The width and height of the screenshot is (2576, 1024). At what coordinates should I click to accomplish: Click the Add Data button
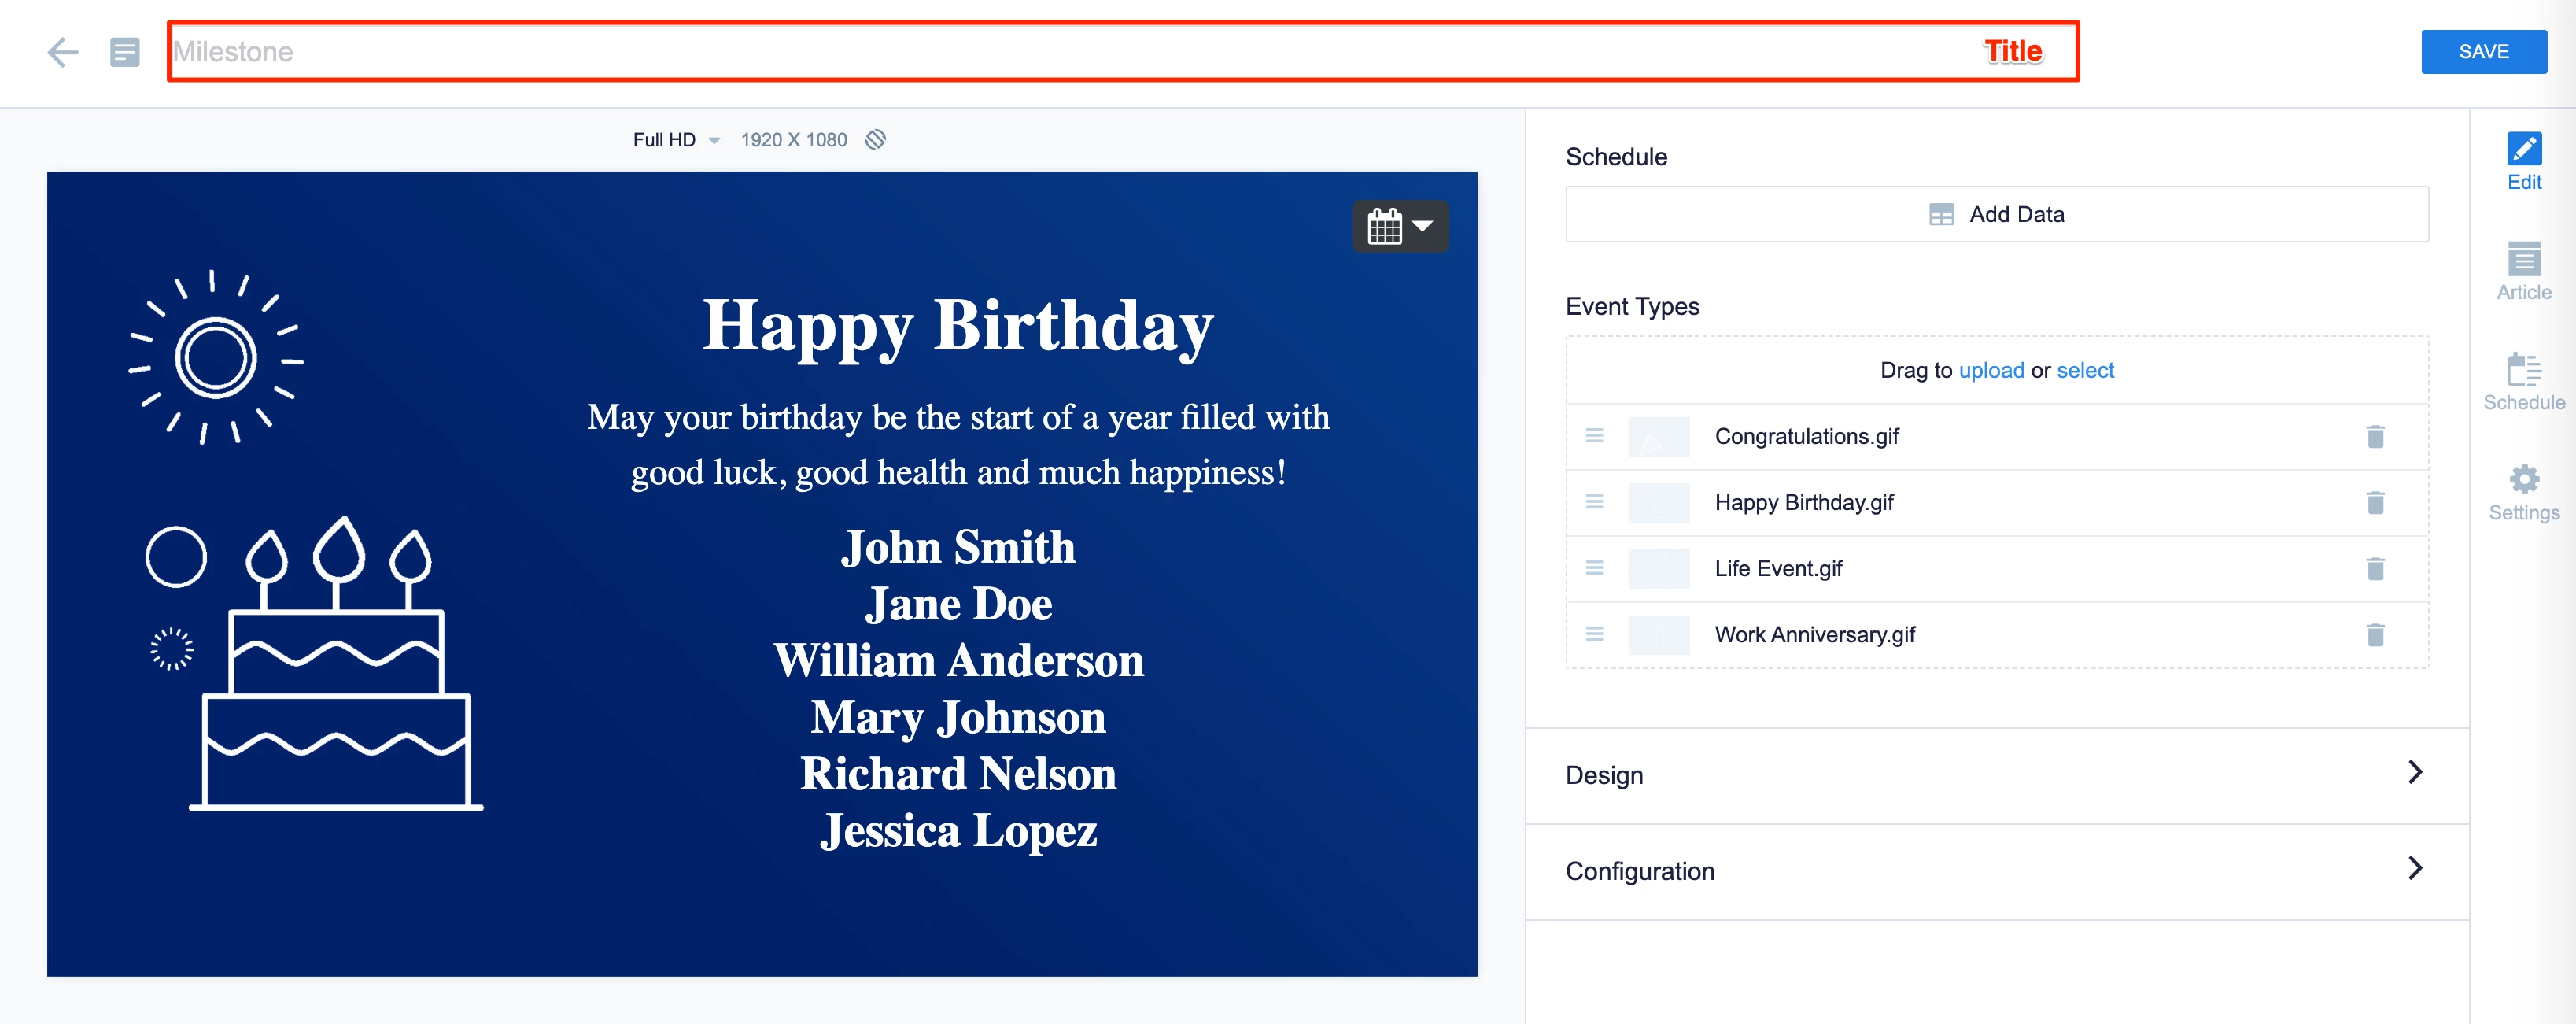tap(1996, 214)
